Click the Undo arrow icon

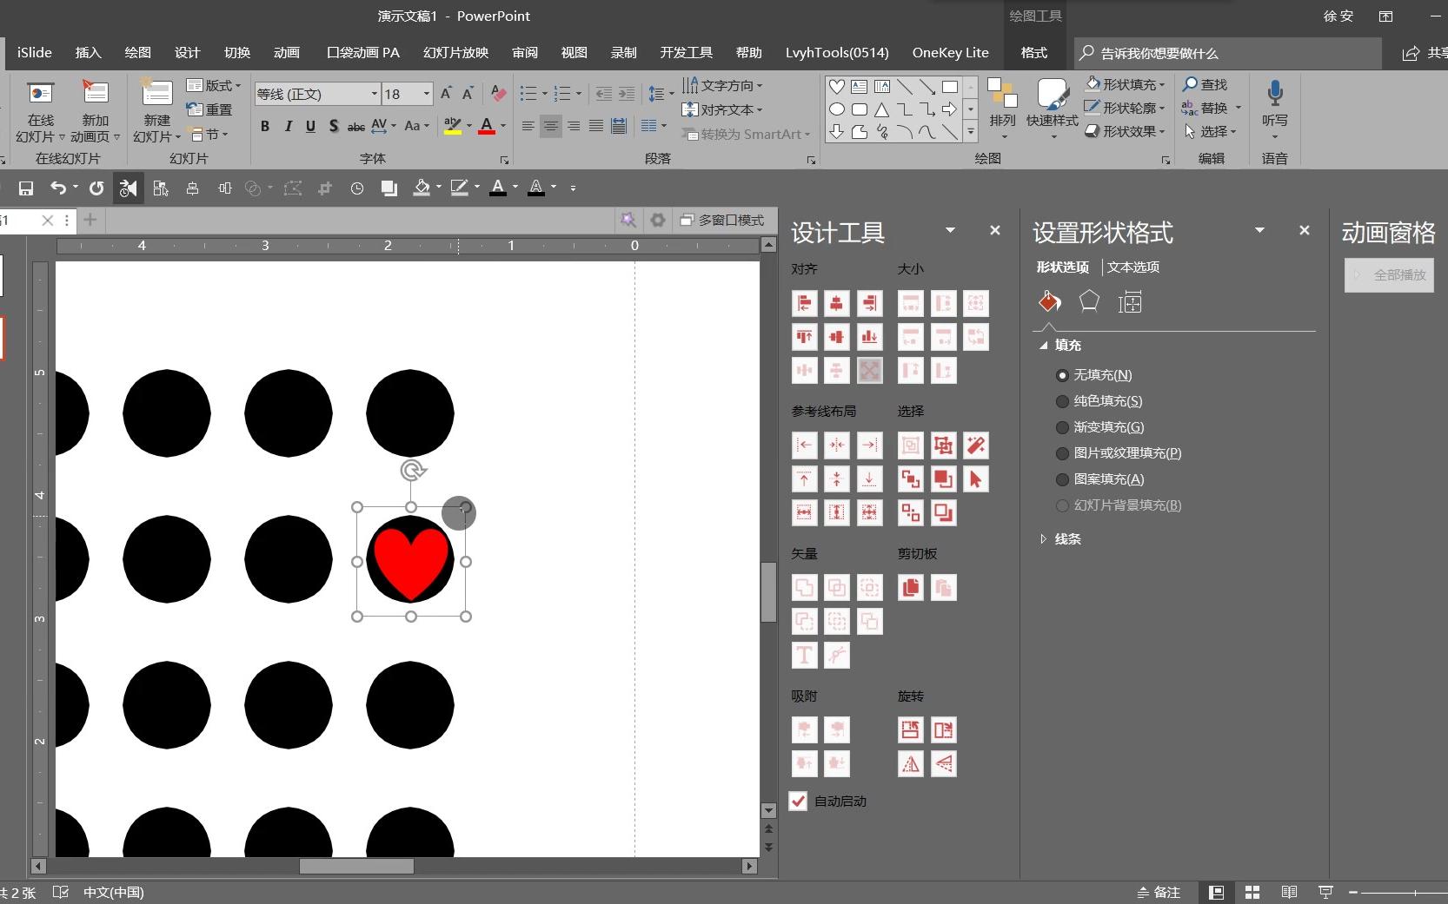pyautogui.click(x=57, y=188)
